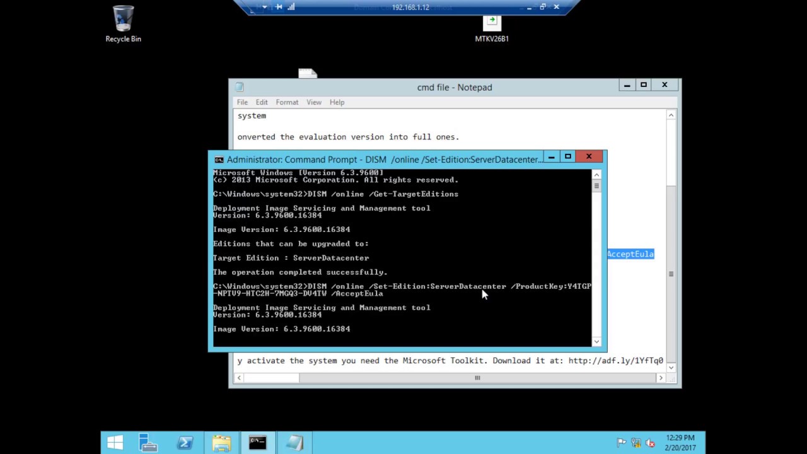Click Notepad vertical scrollbar up arrow
807x454 pixels.
click(x=671, y=115)
